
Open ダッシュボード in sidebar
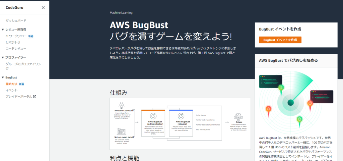(x=16, y=21)
